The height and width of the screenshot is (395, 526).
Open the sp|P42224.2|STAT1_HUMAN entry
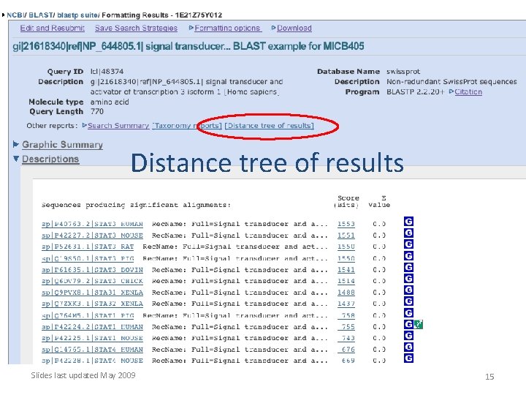pos(92,327)
